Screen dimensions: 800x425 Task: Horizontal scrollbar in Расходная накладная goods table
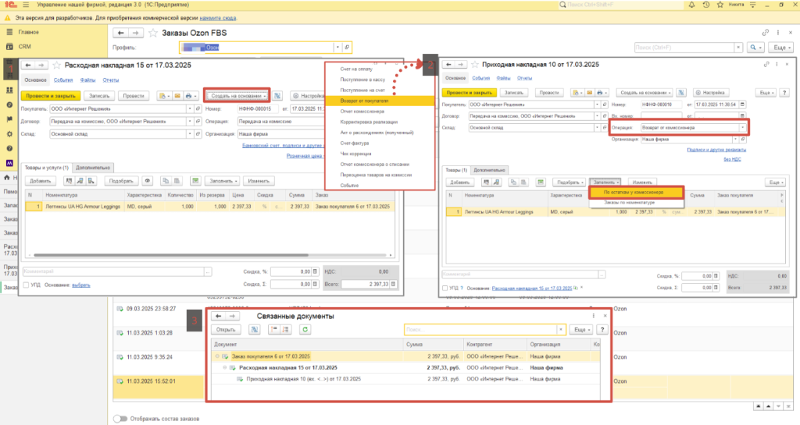171,255
